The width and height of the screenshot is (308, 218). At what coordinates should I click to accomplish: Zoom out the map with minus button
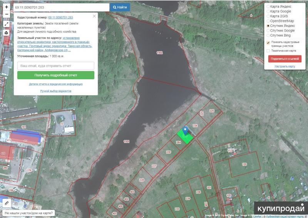point(7,14)
